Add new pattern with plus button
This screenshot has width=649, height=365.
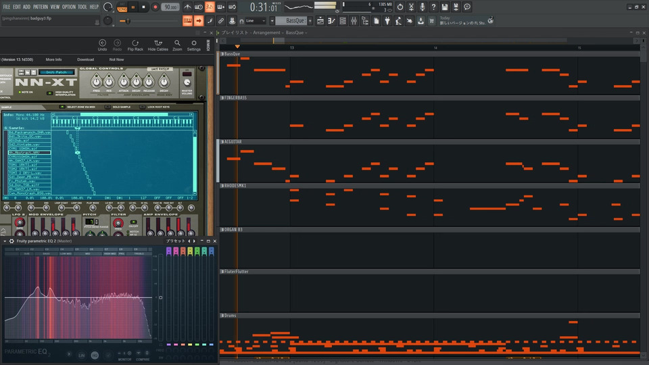point(310,21)
